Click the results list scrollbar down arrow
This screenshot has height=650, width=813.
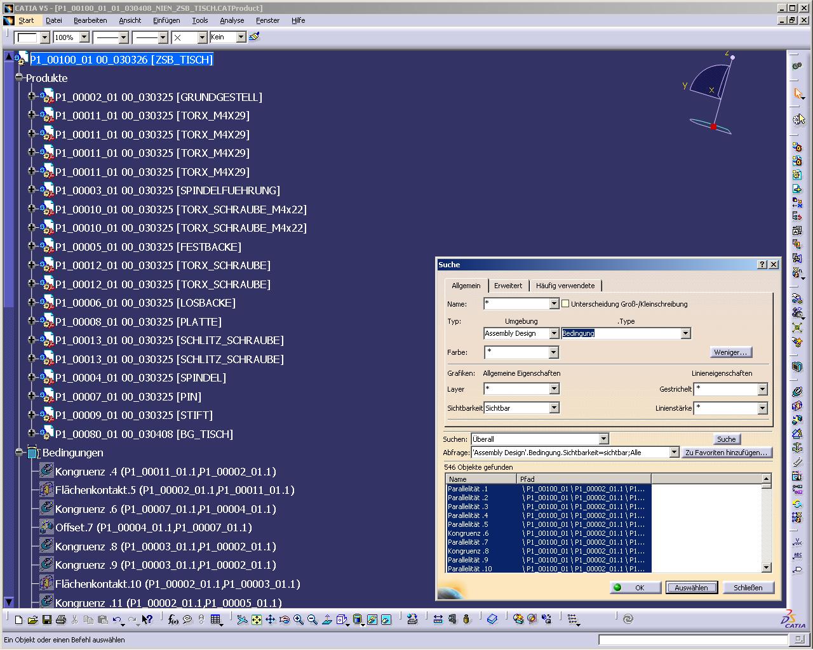tap(766, 567)
